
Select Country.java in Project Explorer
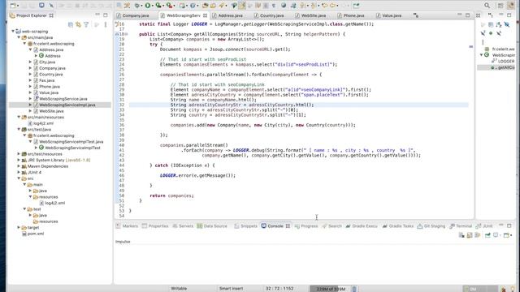50,74
